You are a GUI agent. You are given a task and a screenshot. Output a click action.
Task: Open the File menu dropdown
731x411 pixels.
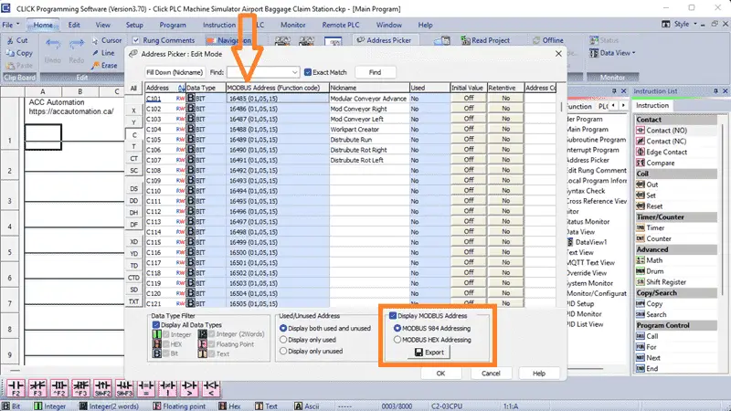coord(11,25)
